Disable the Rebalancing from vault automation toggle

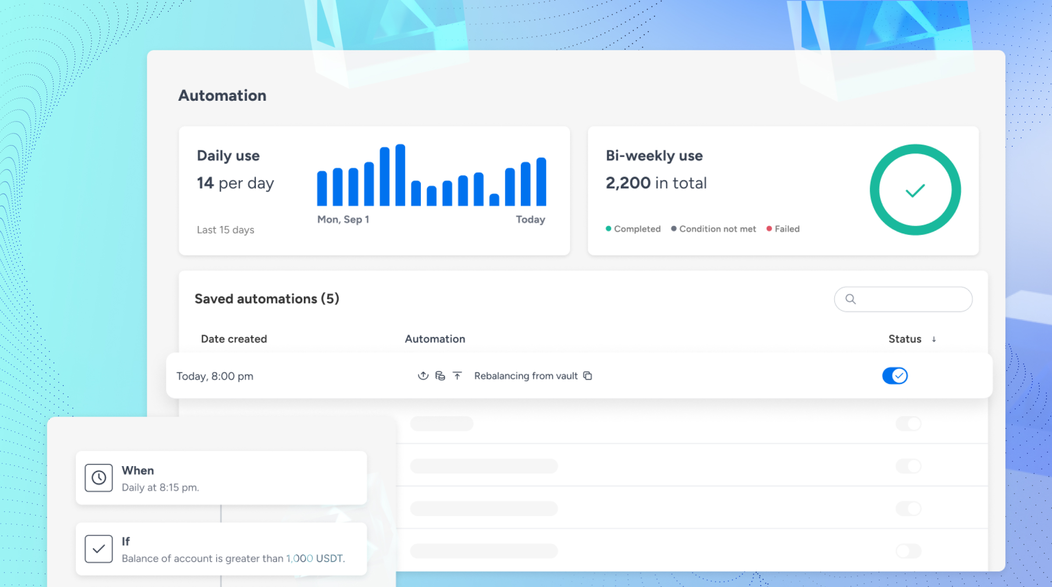click(x=895, y=376)
